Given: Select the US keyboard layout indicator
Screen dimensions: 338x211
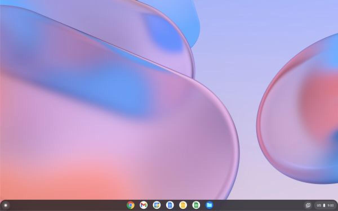Looking at the screenshot, I should [x=319, y=205].
